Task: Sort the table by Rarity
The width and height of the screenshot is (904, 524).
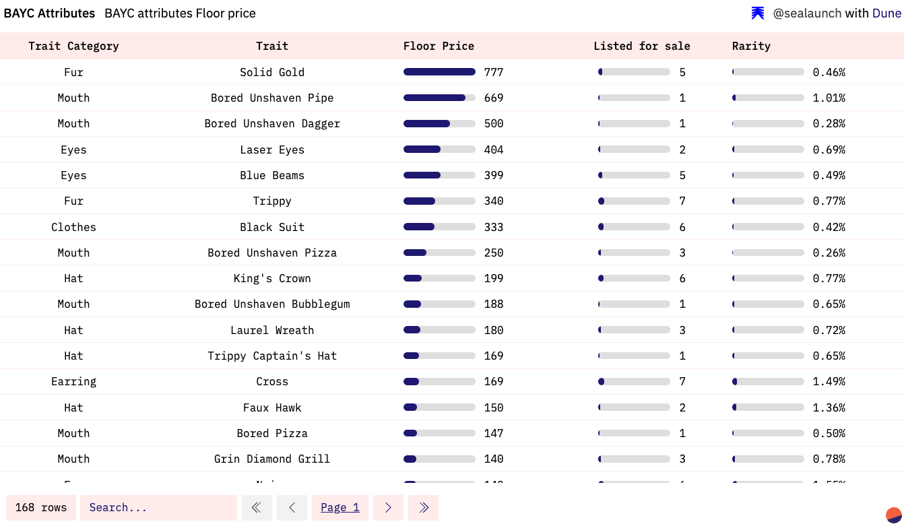Action: pyautogui.click(x=751, y=46)
